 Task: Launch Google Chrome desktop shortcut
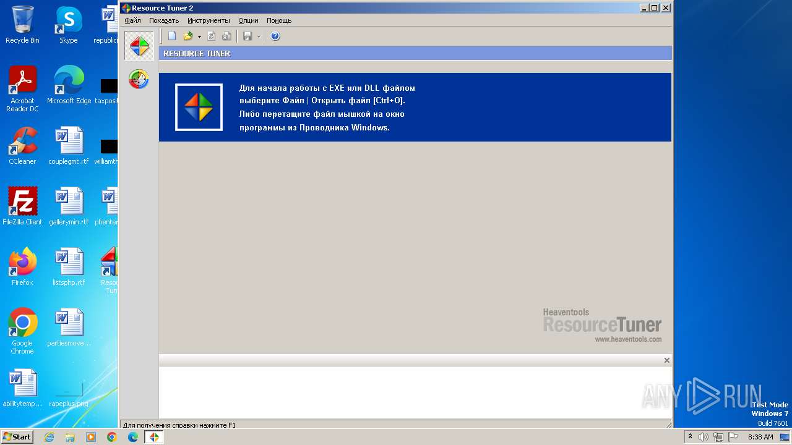click(x=22, y=331)
